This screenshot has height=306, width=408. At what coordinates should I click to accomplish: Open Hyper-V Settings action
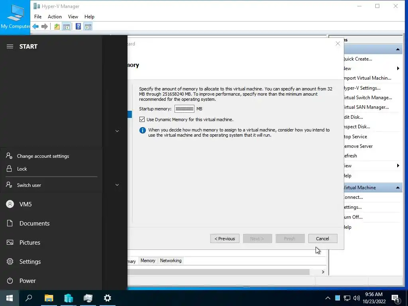362,88
